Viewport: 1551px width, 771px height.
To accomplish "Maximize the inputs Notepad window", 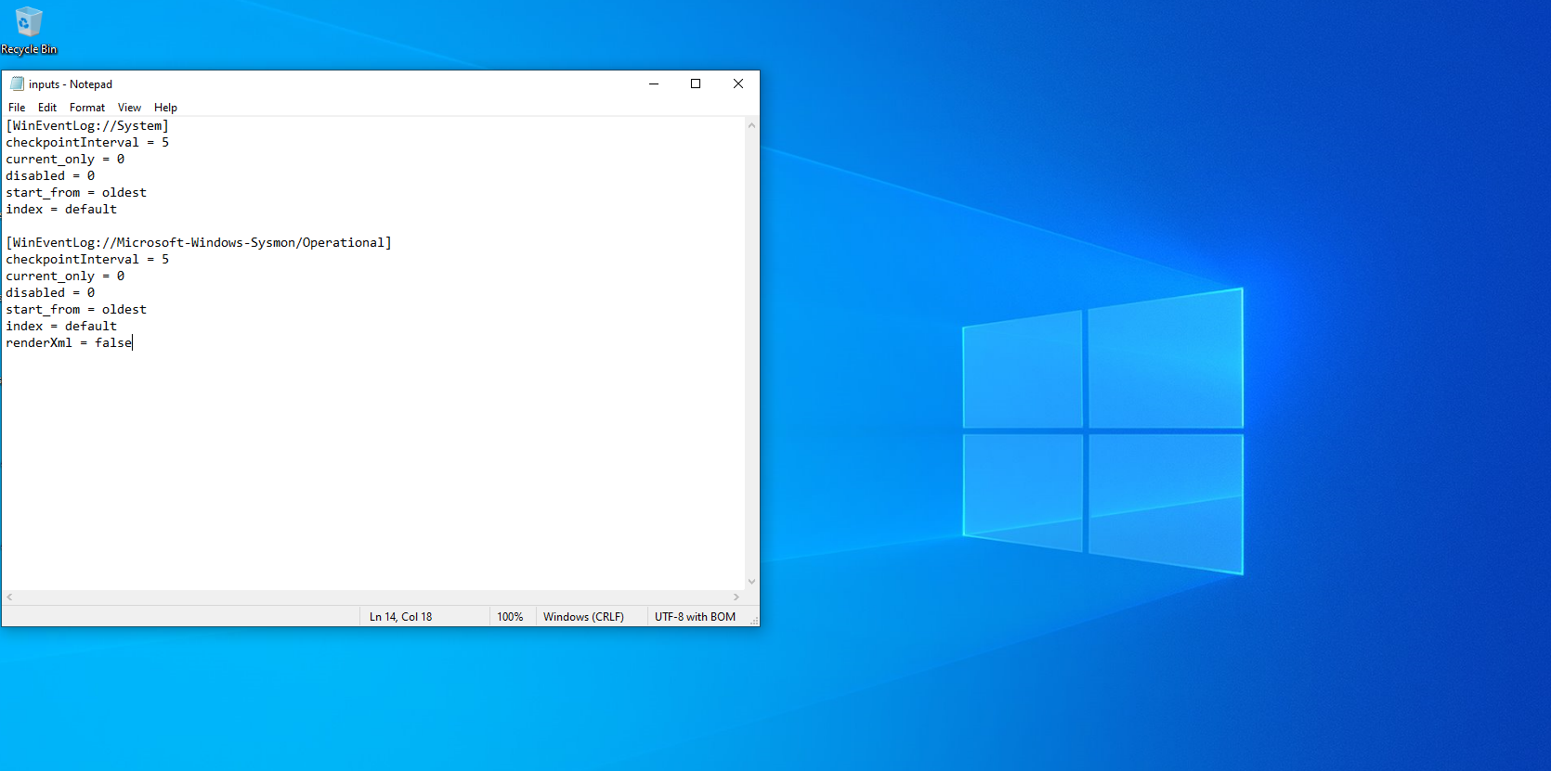I will [696, 84].
